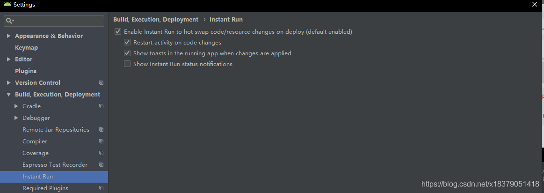Screen dimensions: 544x193
Task: Uncheck Restart activity on code changes
Action: tap(127, 43)
